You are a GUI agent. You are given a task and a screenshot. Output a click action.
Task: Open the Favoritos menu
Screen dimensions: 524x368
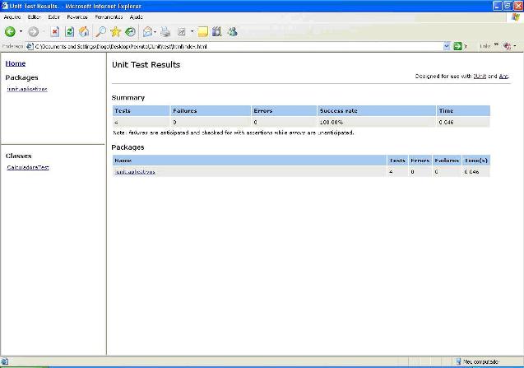click(x=78, y=16)
